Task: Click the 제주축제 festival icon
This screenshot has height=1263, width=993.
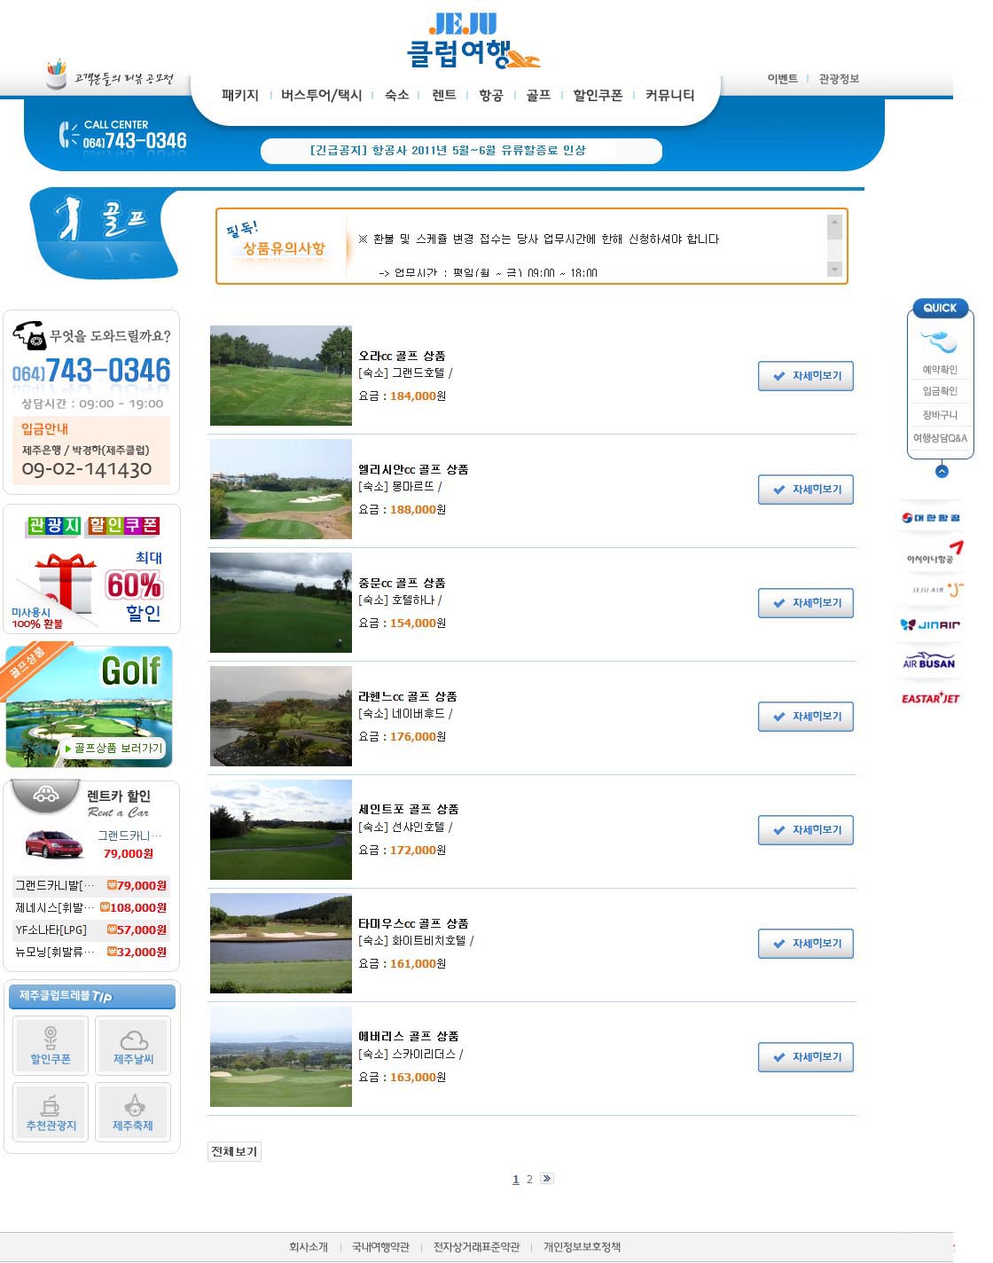Action: [x=133, y=1112]
